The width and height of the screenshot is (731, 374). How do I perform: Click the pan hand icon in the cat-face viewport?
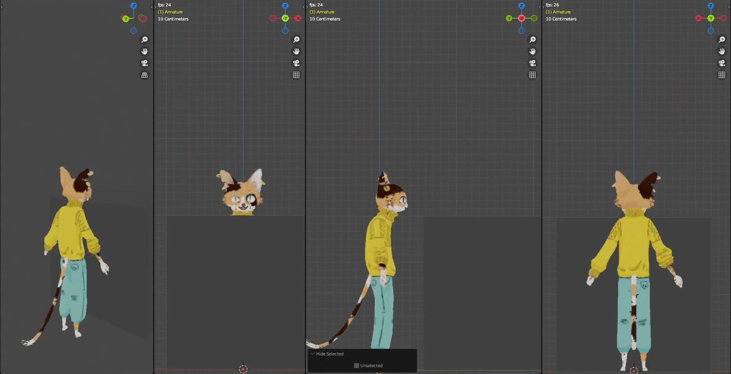pos(296,51)
